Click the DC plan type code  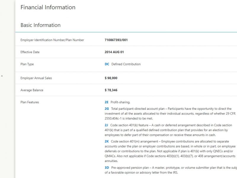107,64
